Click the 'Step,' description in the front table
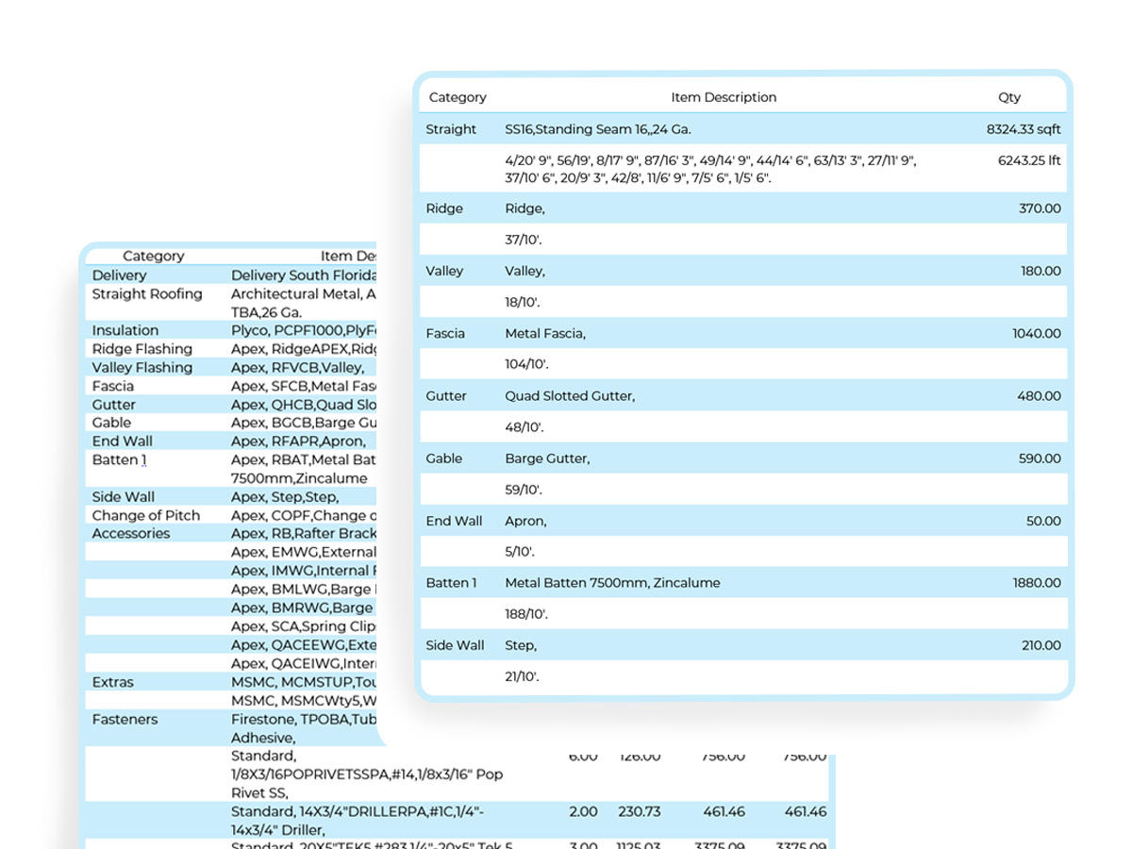 click(x=521, y=645)
